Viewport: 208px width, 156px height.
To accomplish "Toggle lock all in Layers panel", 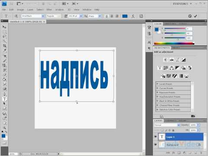I will (173, 130).
